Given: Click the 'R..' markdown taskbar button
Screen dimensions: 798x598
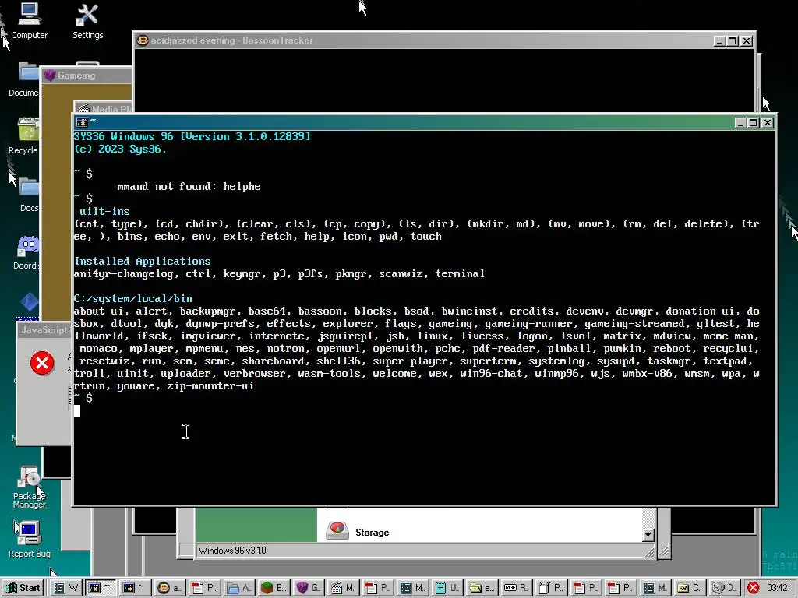Looking at the screenshot, I should (516, 588).
